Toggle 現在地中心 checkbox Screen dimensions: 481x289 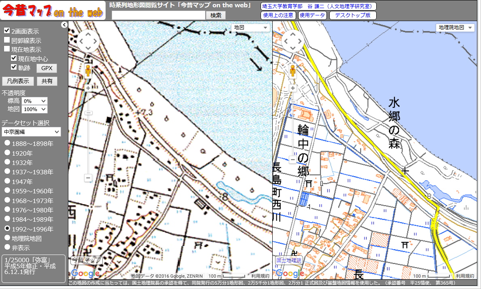[13, 58]
